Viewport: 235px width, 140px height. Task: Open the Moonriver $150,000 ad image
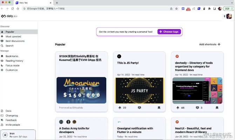pos(81,90)
